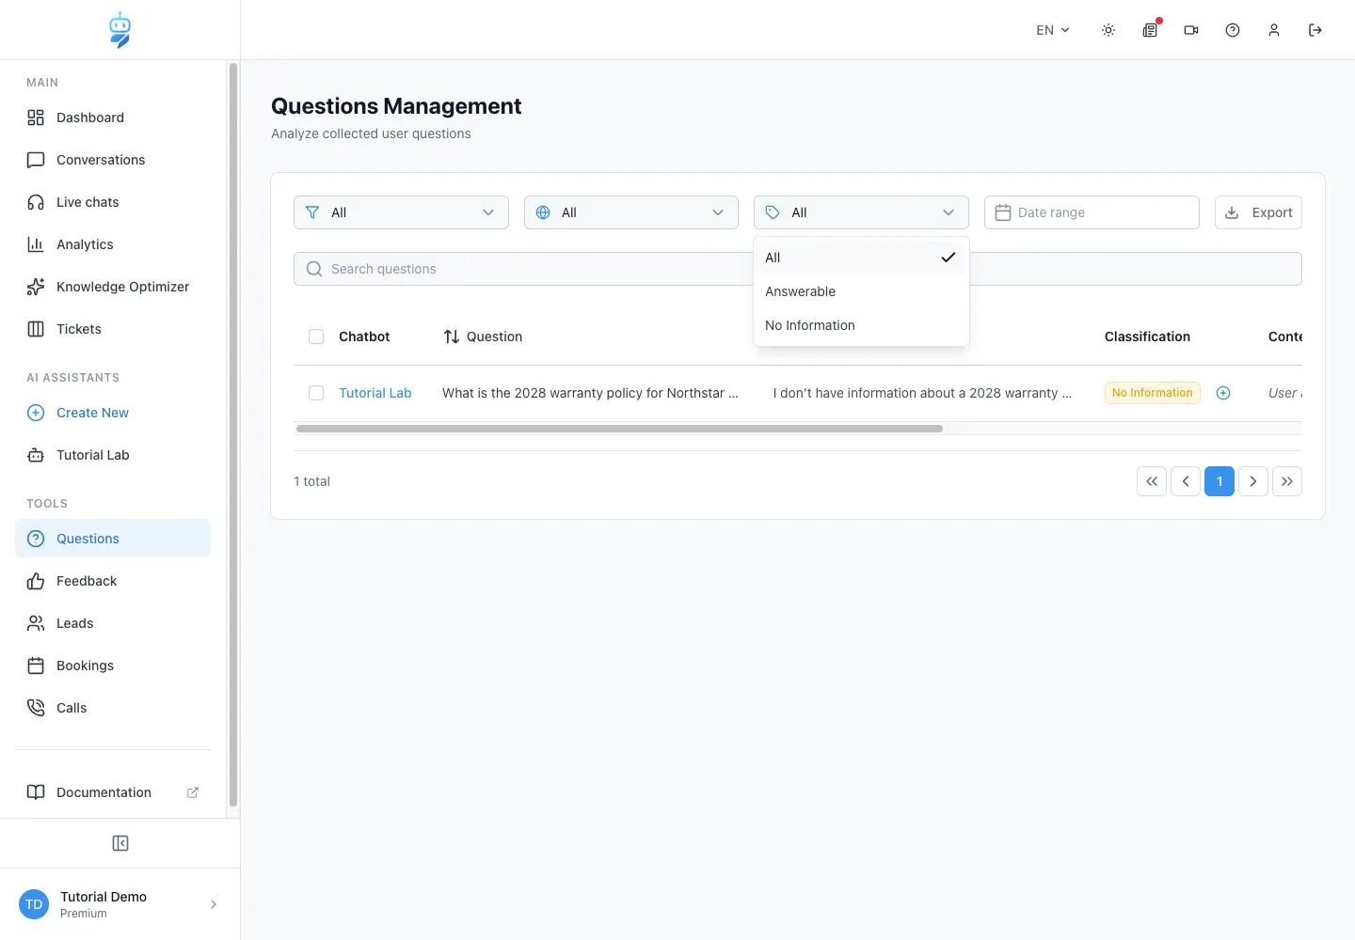Check the select-all checkbox in table header

tap(316, 337)
